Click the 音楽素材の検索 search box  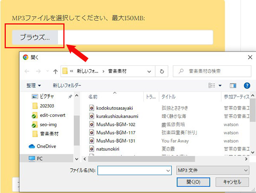coord(213,71)
